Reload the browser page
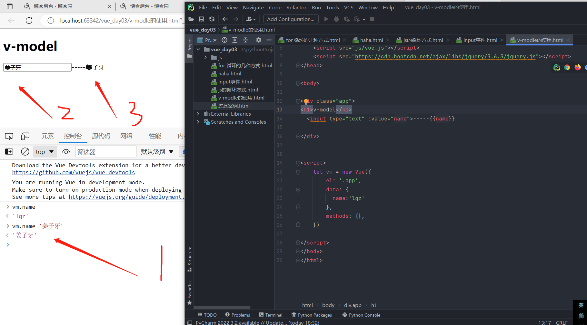 click(29, 21)
